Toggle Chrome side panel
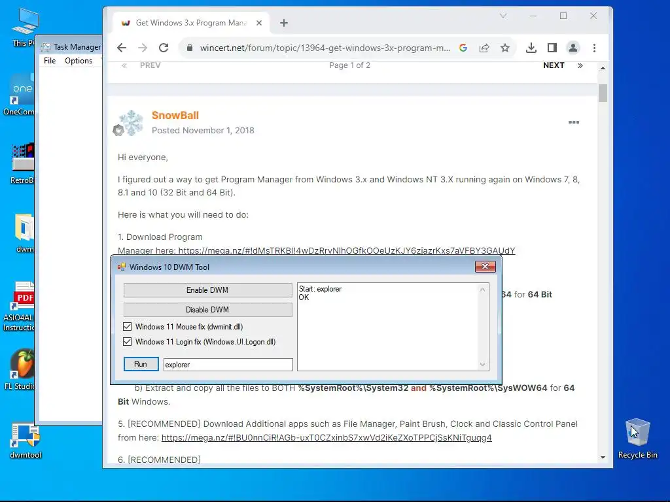670x502 pixels. click(x=552, y=48)
